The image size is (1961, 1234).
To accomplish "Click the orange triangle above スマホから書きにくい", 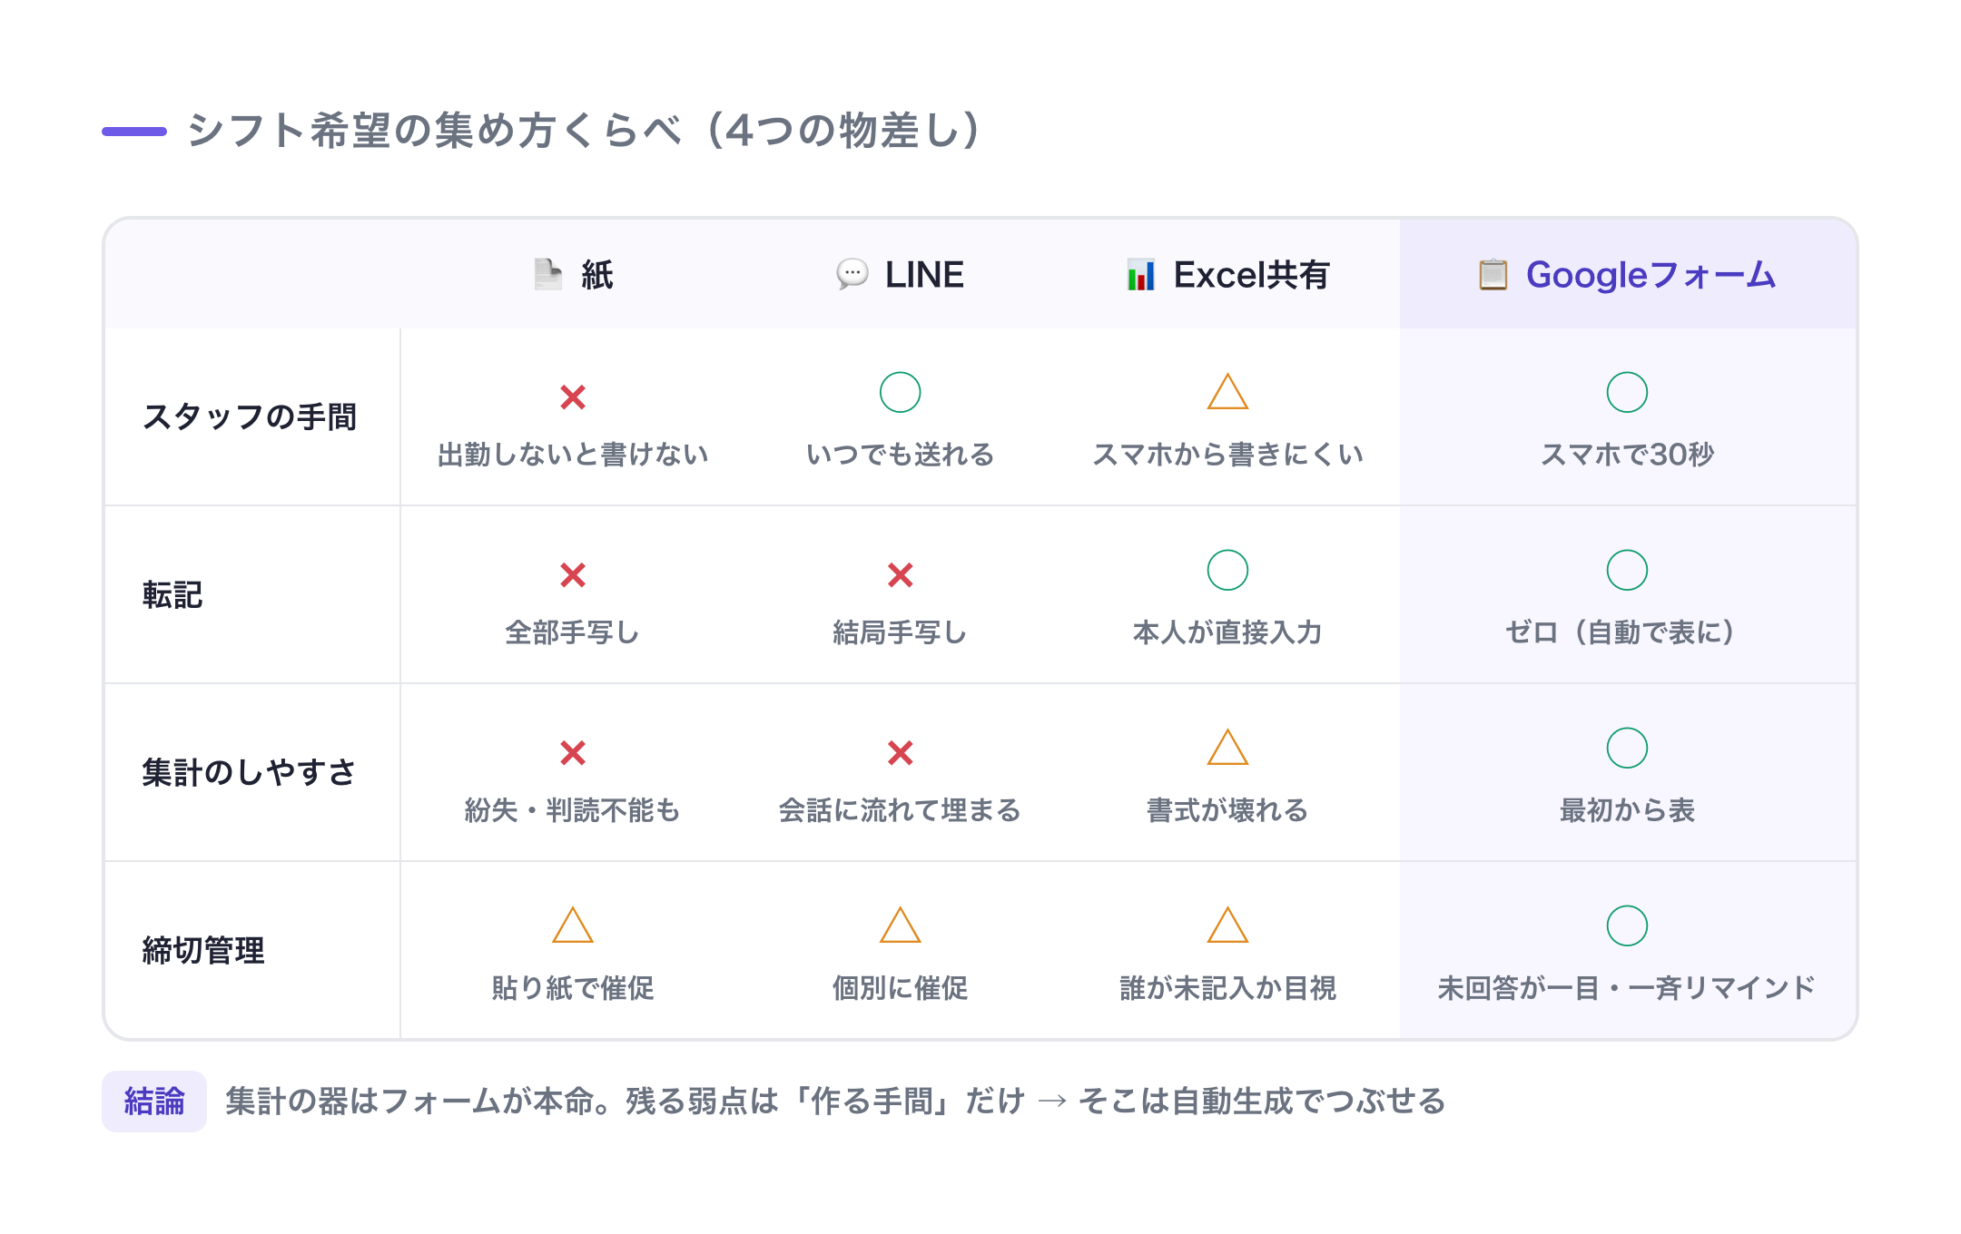I will pyautogui.click(x=1227, y=392).
